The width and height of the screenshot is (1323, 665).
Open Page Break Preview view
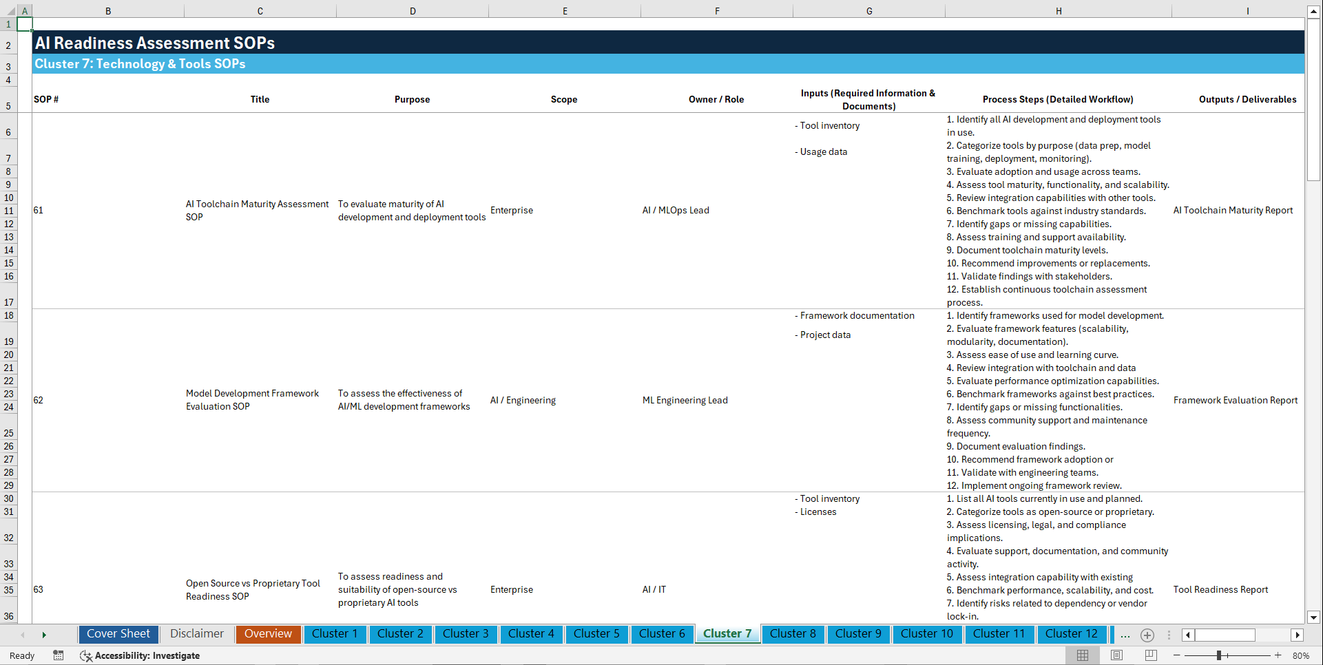pyautogui.click(x=1149, y=655)
